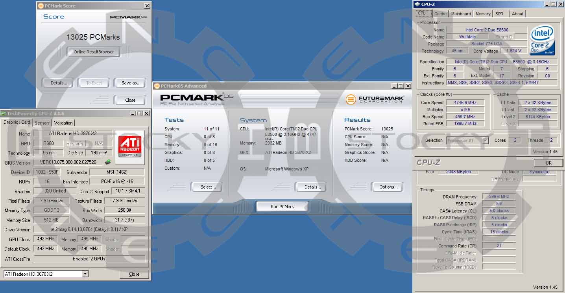Click OK in CPU-Z window
Image resolution: width=565 pixels, height=293 pixels.
click(x=548, y=163)
